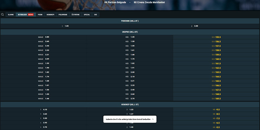
Task: Open the POLUVREME tab
Action: click(x=63, y=15)
